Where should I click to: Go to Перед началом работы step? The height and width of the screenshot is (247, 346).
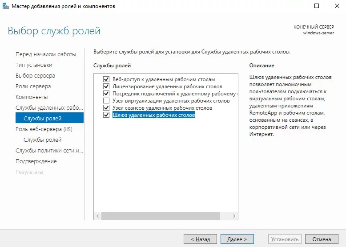pyautogui.click(x=46, y=54)
